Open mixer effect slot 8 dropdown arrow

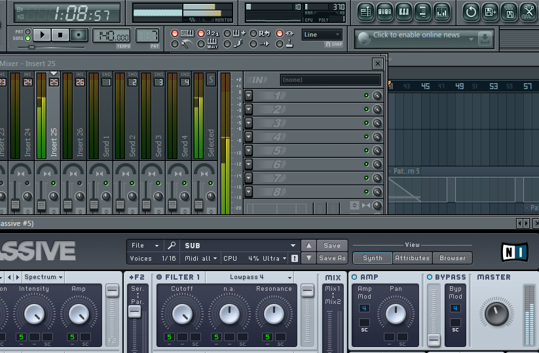(x=248, y=192)
